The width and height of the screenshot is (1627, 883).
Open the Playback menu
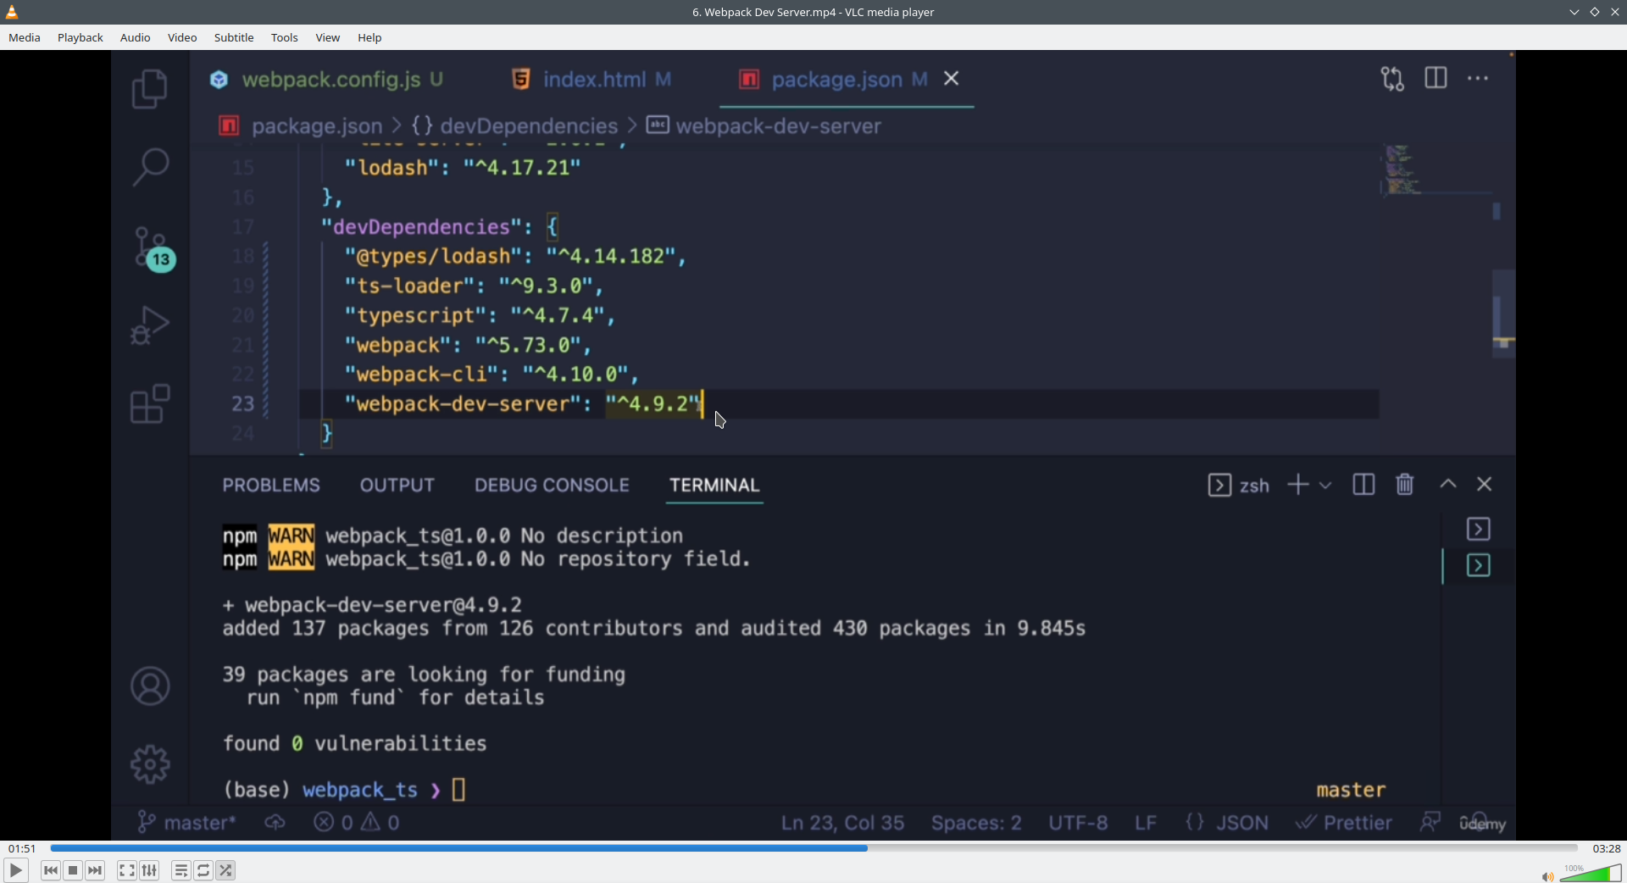[81, 38]
